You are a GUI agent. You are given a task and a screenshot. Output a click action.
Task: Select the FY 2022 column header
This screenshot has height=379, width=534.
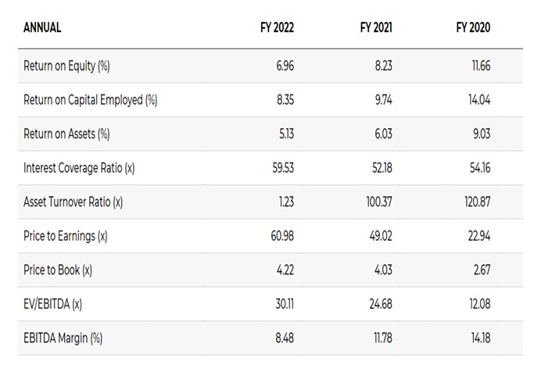(277, 28)
